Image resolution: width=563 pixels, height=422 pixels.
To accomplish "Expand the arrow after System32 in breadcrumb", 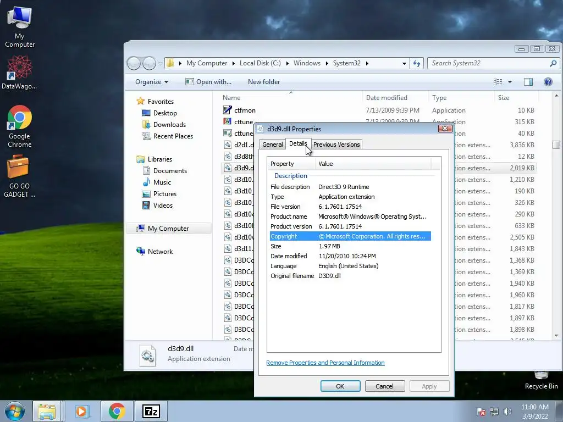I will pos(367,63).
